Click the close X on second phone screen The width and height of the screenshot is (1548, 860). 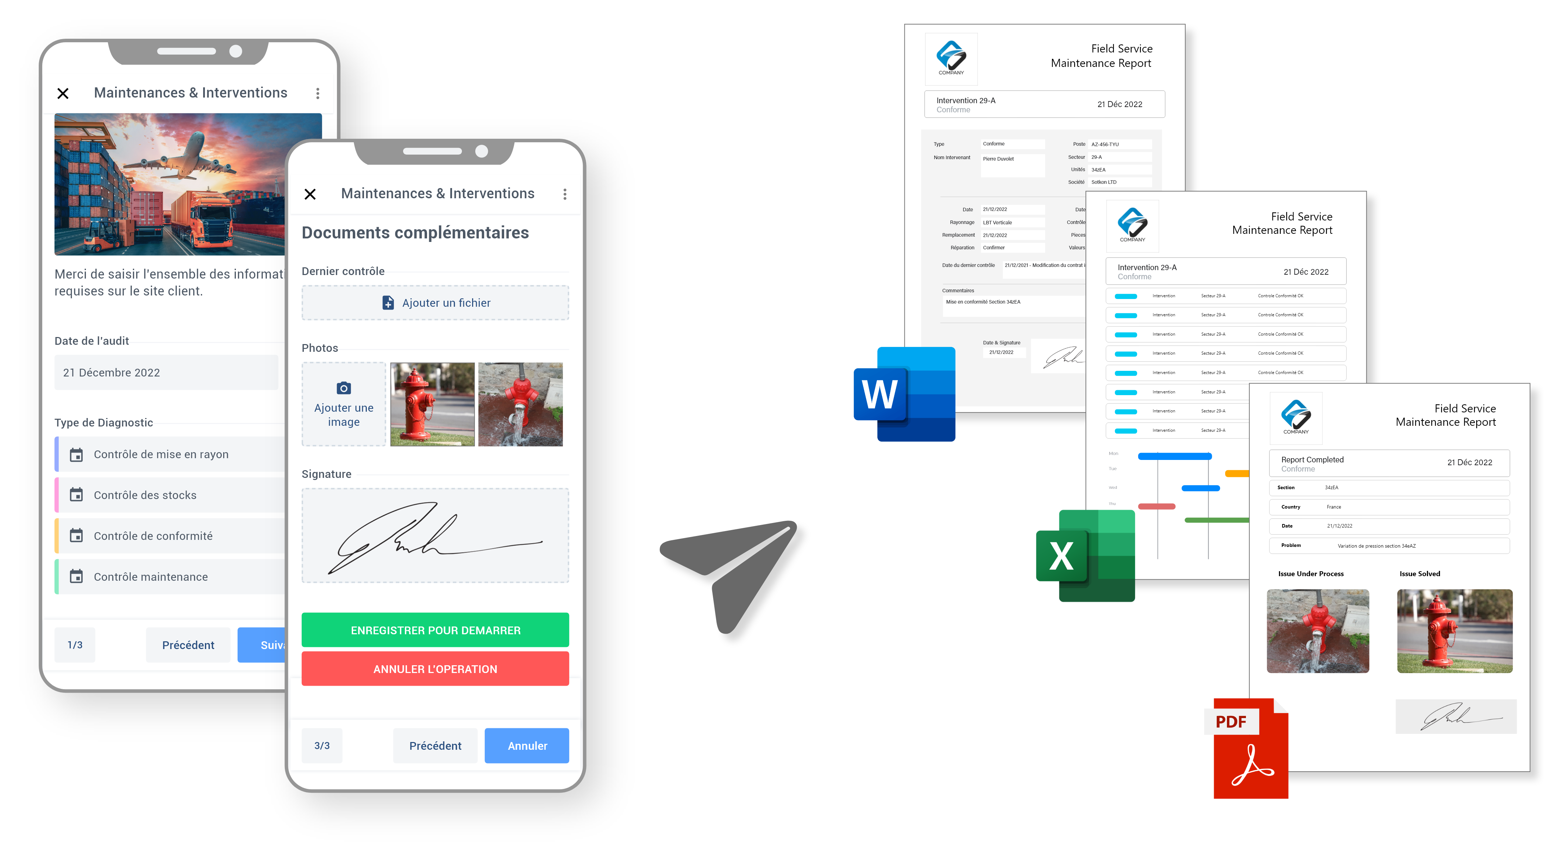pos(310,194)
